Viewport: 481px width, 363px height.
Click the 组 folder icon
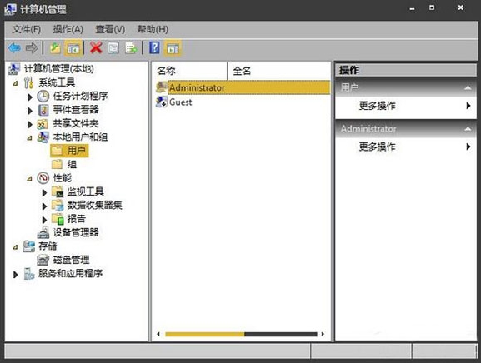(x=57, y=165)
